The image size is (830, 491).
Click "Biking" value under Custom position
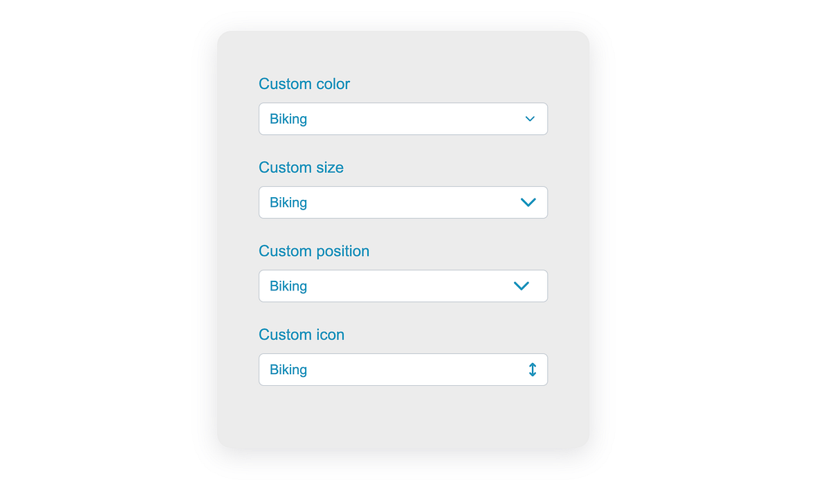[x=288, y=286]
